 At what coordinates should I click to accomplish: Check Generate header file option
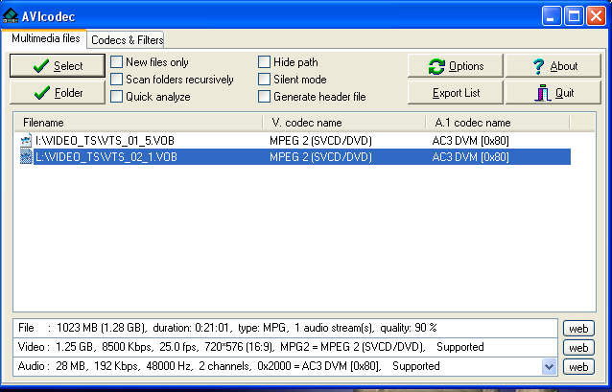[x=264, y=97]
